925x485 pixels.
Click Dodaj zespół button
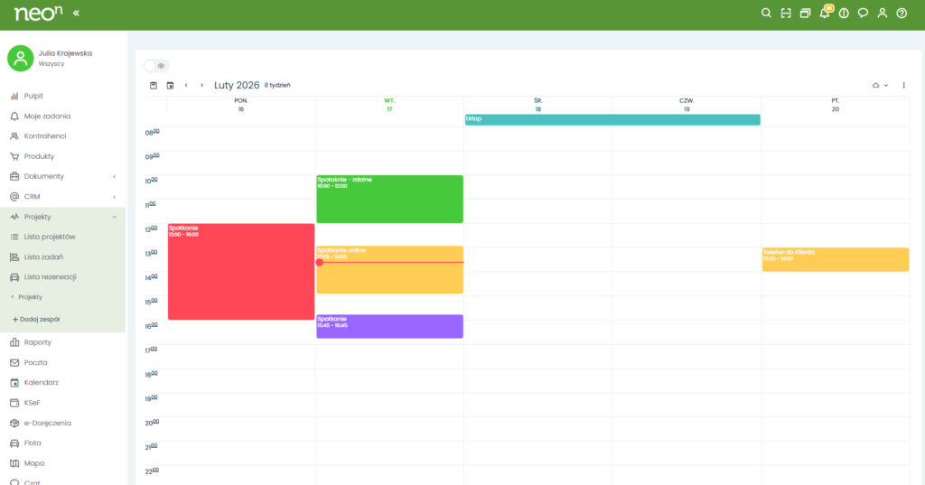pos(36,319)
